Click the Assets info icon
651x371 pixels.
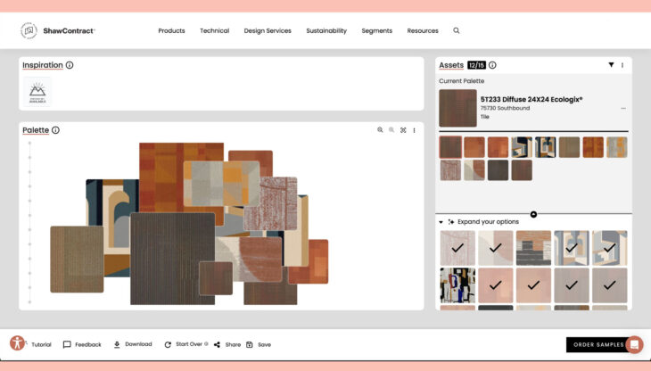point(492,65)
